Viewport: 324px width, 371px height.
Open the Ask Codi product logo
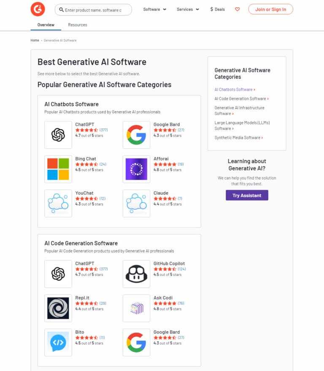136,308
